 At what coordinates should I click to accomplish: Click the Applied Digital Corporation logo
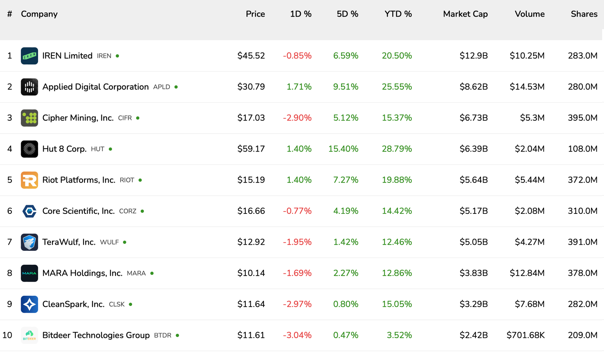pos(29,86)
